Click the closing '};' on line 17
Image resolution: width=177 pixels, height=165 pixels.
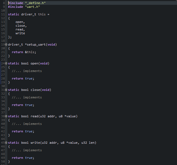[x=10, y=37]
